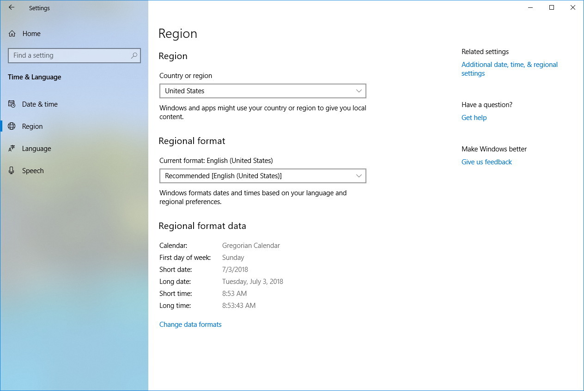
Task: Click the 'Time & Language' heading
Action: [x=35, y=77]
